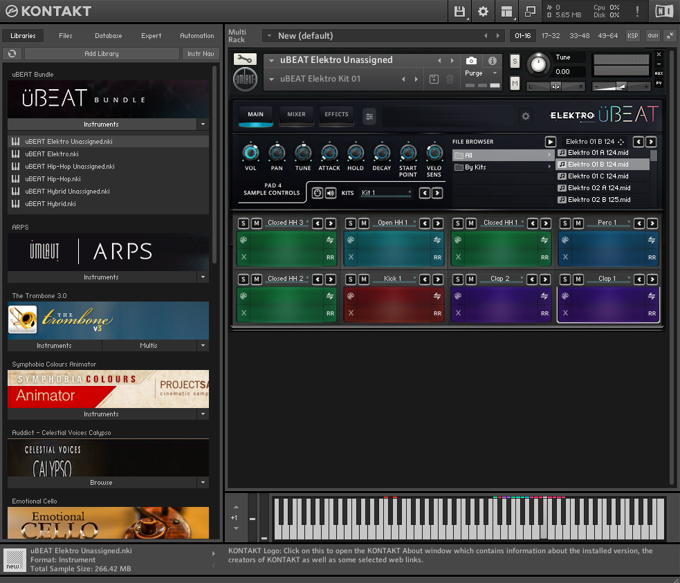Image resolution: width=680 pixels, height=583 pixels.
Task: Click the NI logo in top right
Action: pyautogui.click(x=664, y=11)
